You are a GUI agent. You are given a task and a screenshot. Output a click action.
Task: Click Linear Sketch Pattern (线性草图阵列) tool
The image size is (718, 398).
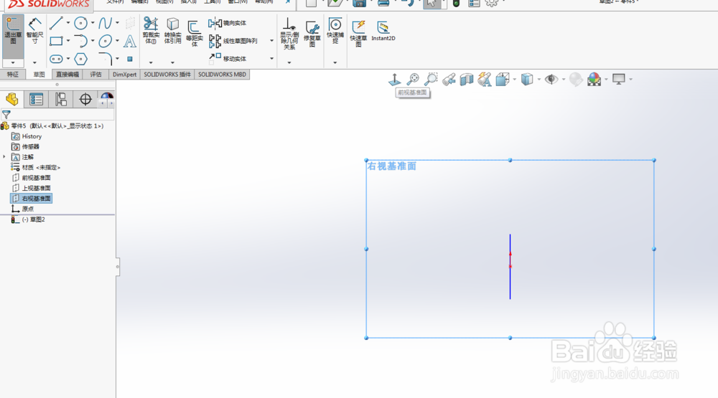[x=233, y=41]
